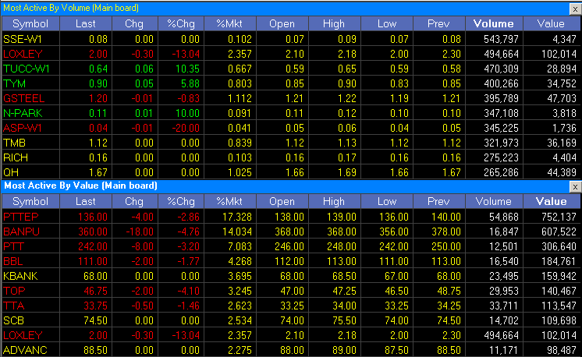Screen dimensions: 582x357
Task: Sort Volume table by bold Volume header
Action: (x=494, y=23)
